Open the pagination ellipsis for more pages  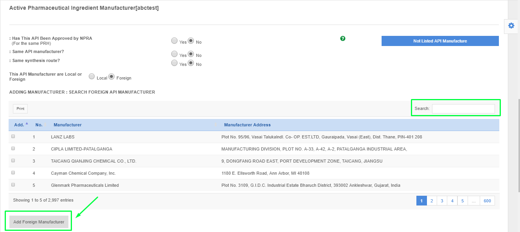point(473,200)
